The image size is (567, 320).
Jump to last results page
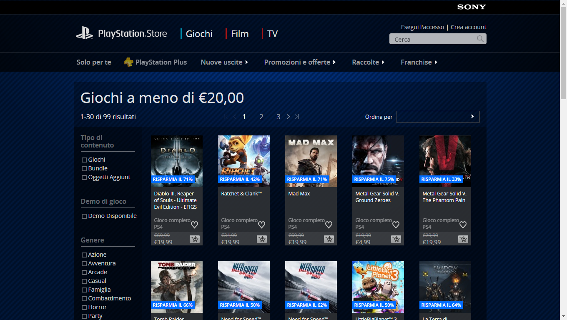pos(297,117)
